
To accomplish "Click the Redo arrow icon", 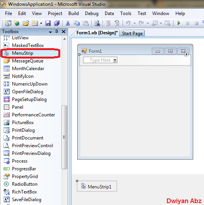I will tap(141, 23).
